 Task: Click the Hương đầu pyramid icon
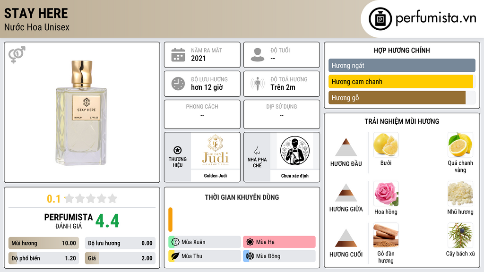[x=346, y=147]
